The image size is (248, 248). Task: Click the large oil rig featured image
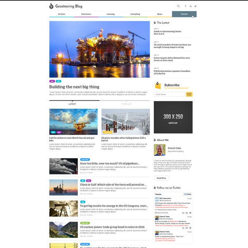[x=100, y=49]
